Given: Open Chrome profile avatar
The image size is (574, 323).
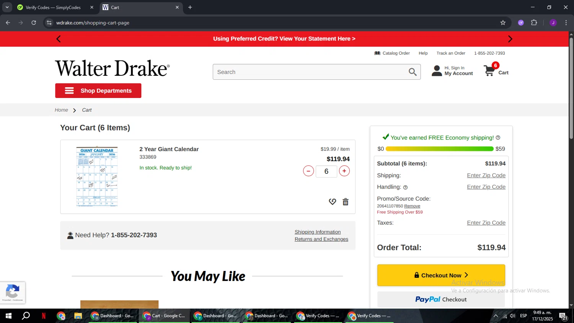Looking at the screenshot, I should click(x=553, y=23).
